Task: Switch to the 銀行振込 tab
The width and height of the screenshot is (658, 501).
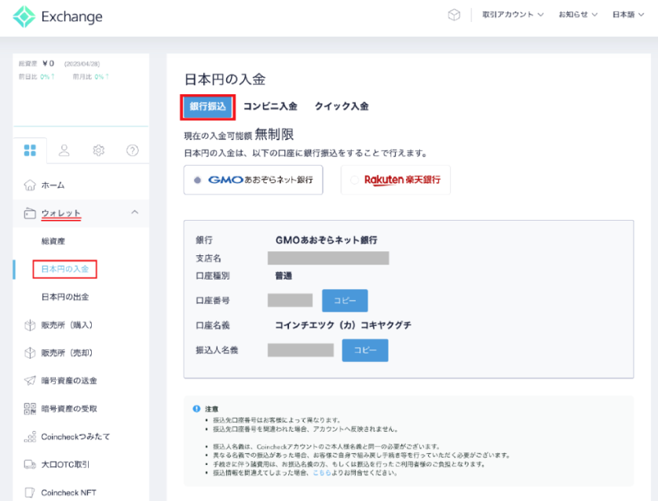Action: coord(208,107)
